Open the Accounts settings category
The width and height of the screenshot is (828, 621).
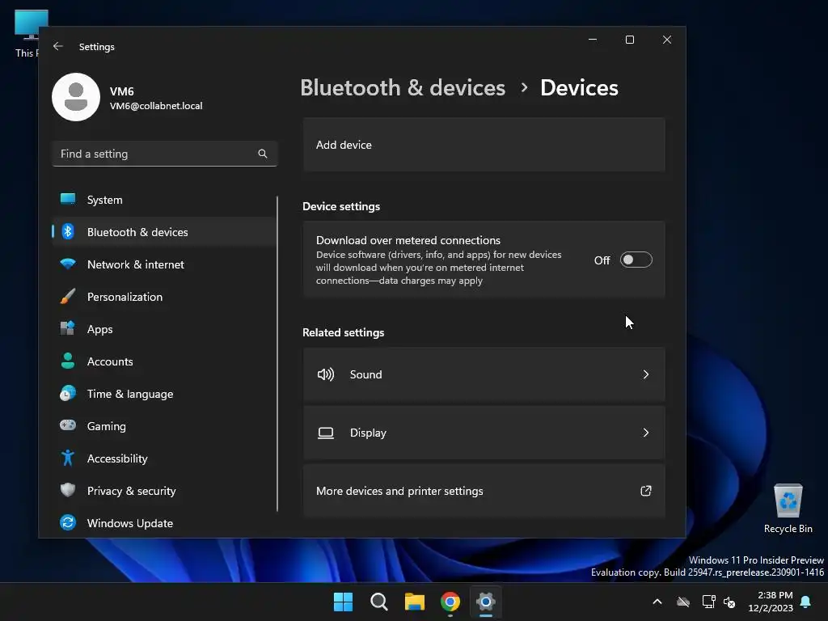tap(164, 361)
